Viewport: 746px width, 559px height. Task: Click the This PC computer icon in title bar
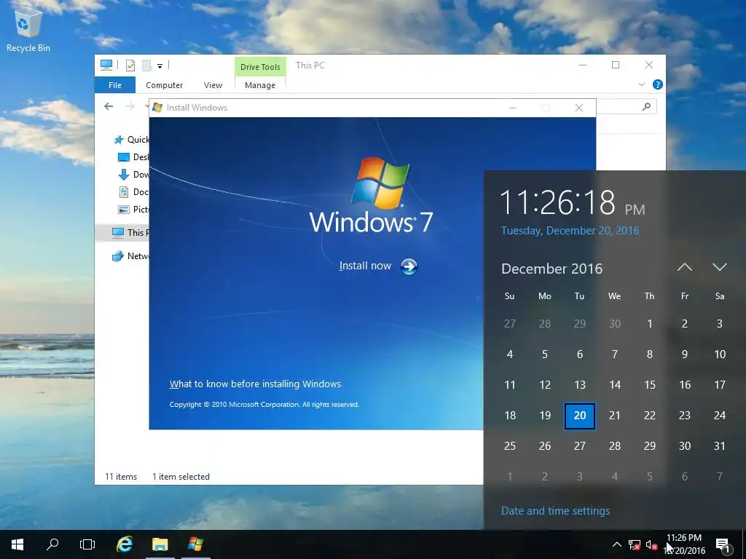coord(106,65)
